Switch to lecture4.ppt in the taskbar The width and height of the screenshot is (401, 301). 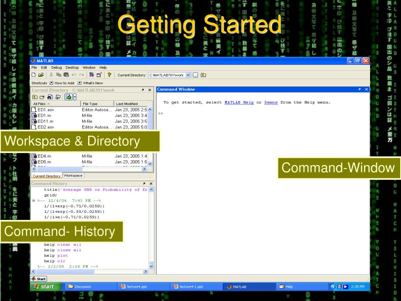tap(143, 286)
